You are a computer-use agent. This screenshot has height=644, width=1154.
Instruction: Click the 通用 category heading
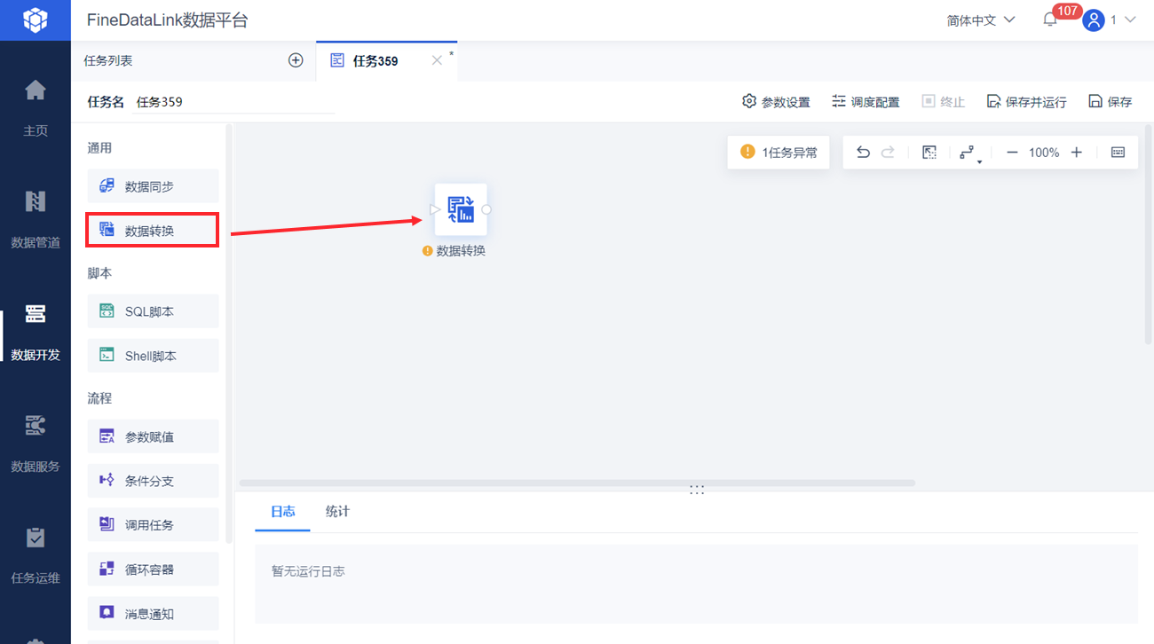pos(99,148)
